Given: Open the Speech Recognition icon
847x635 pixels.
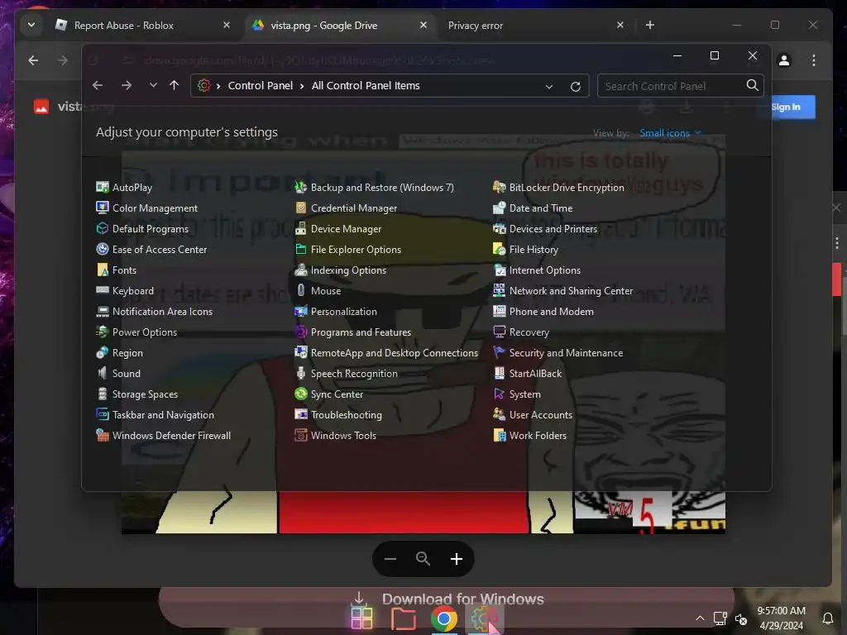Looking at the screenshot, I should (301, 373).
